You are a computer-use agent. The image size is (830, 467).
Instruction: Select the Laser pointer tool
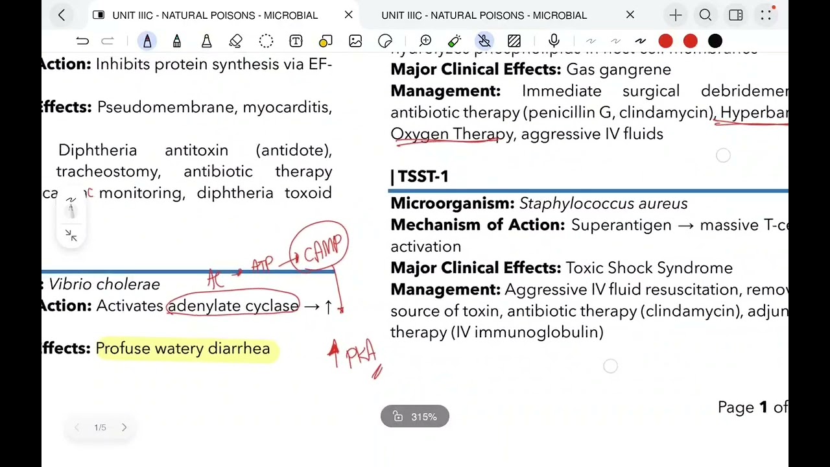(x=455, y=42)
